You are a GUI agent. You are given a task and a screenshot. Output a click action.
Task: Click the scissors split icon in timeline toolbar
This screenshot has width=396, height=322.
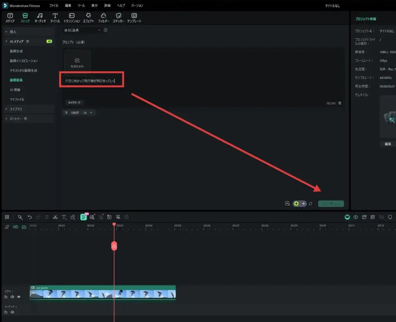55,217
